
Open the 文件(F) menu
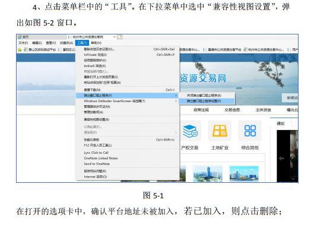coord(23,43)
